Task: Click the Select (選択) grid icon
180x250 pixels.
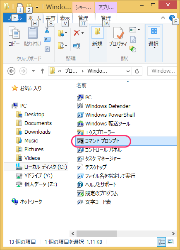Action: point(154,31)
